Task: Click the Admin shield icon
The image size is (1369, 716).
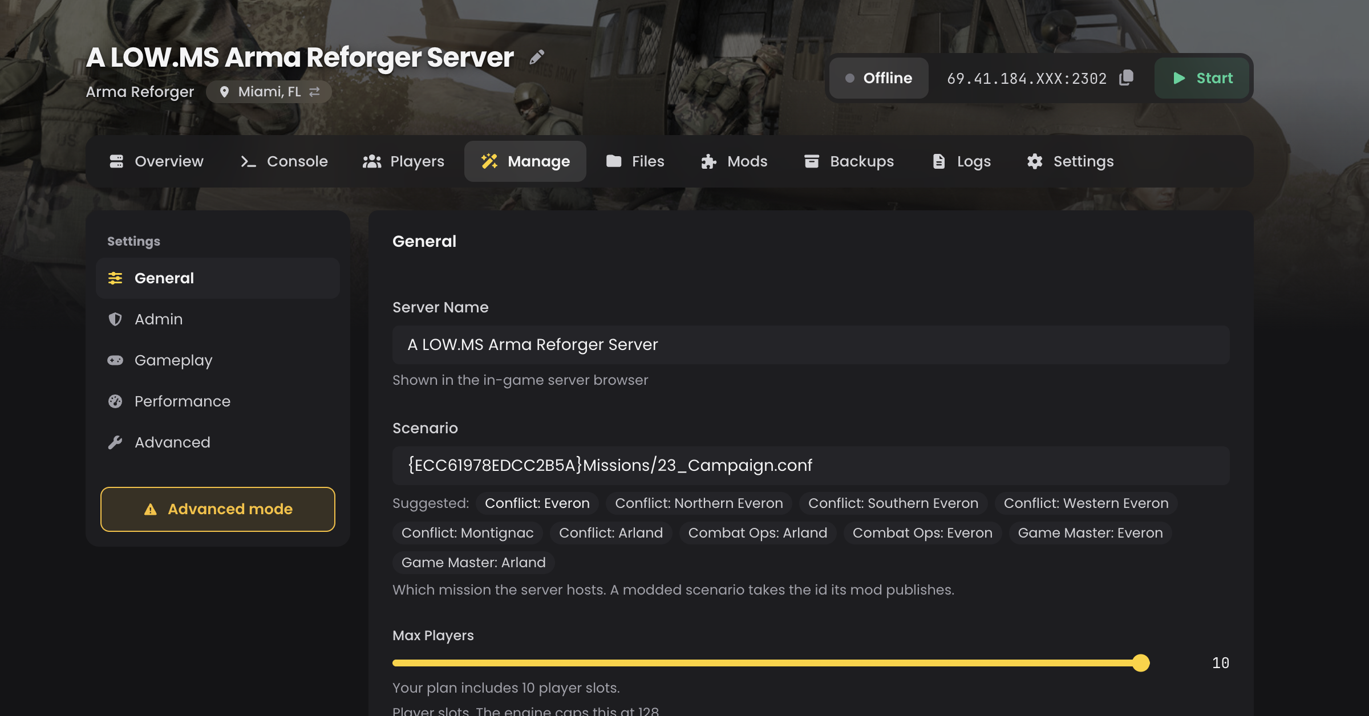Action: click(x=115, y=319)
